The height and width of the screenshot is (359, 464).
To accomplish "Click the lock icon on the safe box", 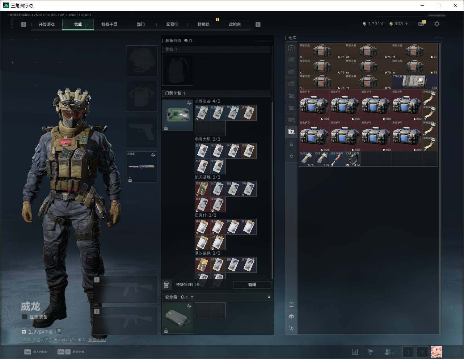I will (x=166, y=331).
